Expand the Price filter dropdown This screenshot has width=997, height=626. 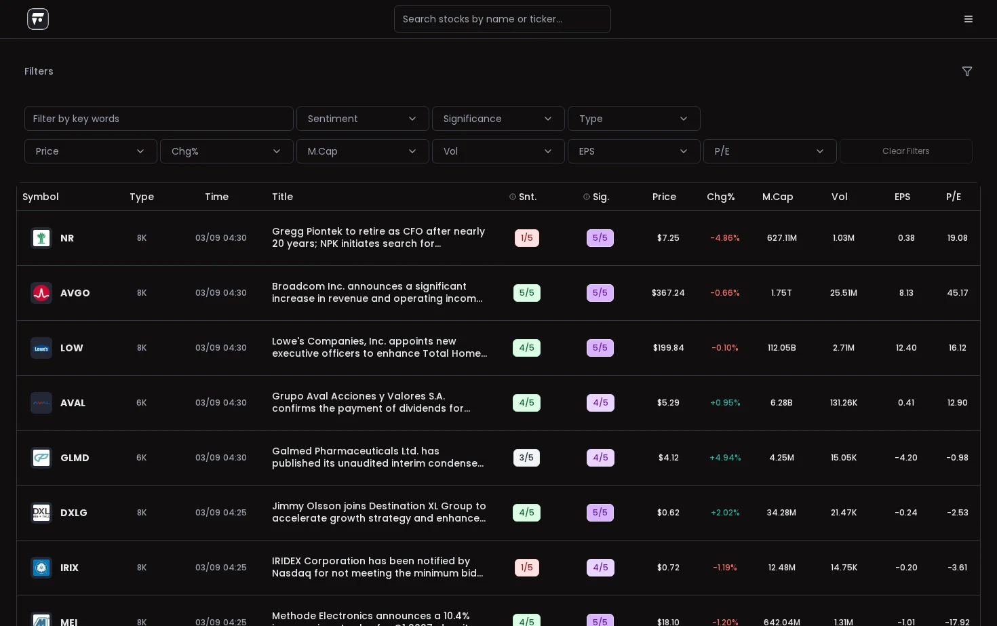point(91,151)
